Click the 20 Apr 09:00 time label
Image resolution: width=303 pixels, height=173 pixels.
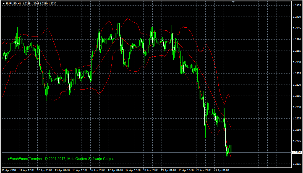pyautogui.click(x=204, y=170)
